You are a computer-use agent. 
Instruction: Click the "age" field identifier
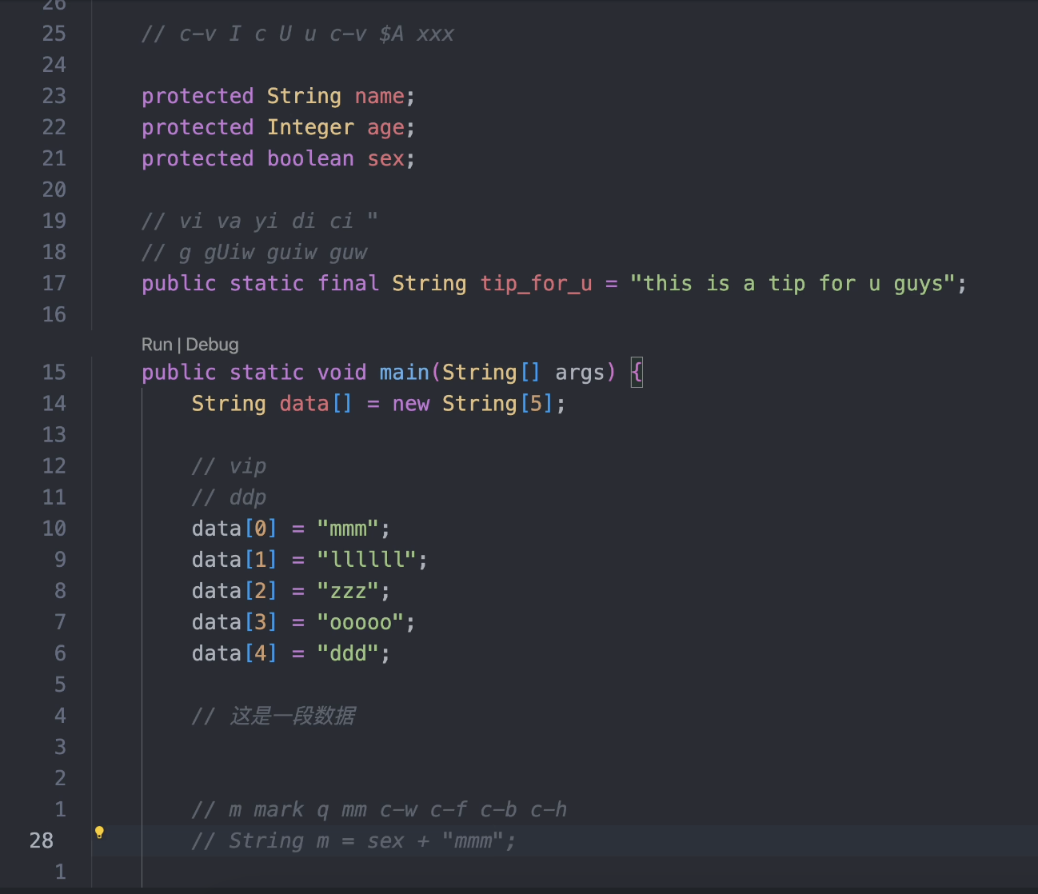(385, 128)
